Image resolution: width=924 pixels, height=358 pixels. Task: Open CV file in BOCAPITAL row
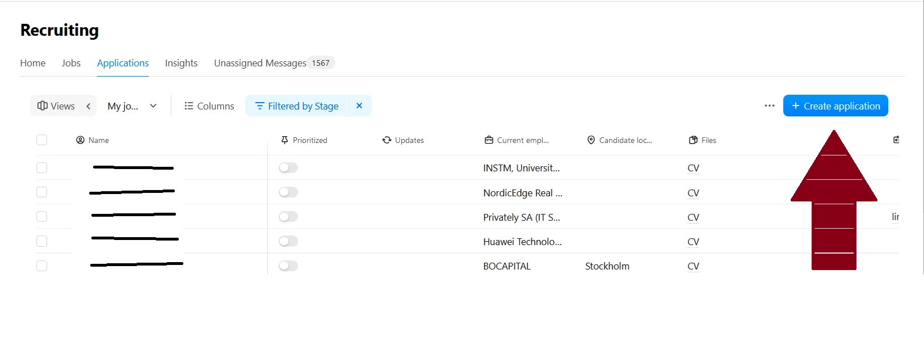[693, 266]
